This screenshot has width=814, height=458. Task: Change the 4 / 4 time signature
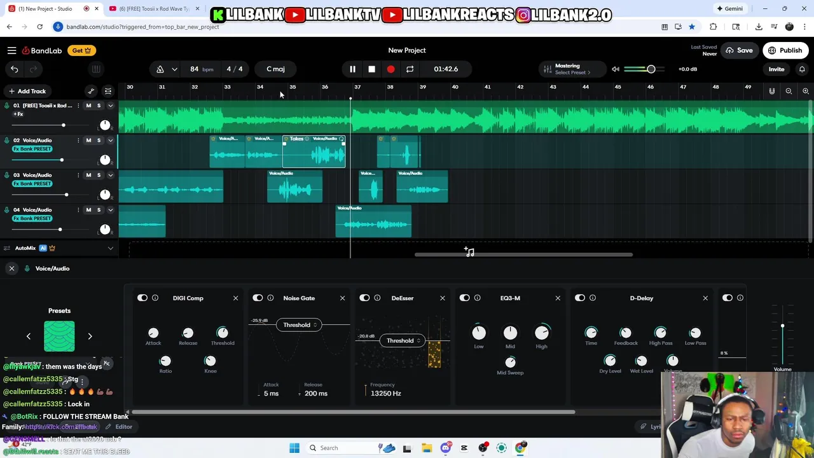coord(234,69)
